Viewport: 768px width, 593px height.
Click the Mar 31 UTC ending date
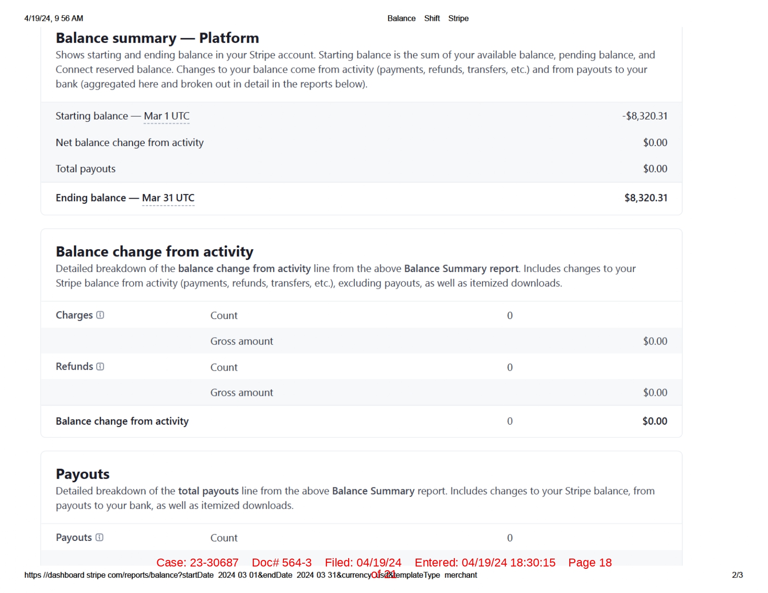click(168, 198)
